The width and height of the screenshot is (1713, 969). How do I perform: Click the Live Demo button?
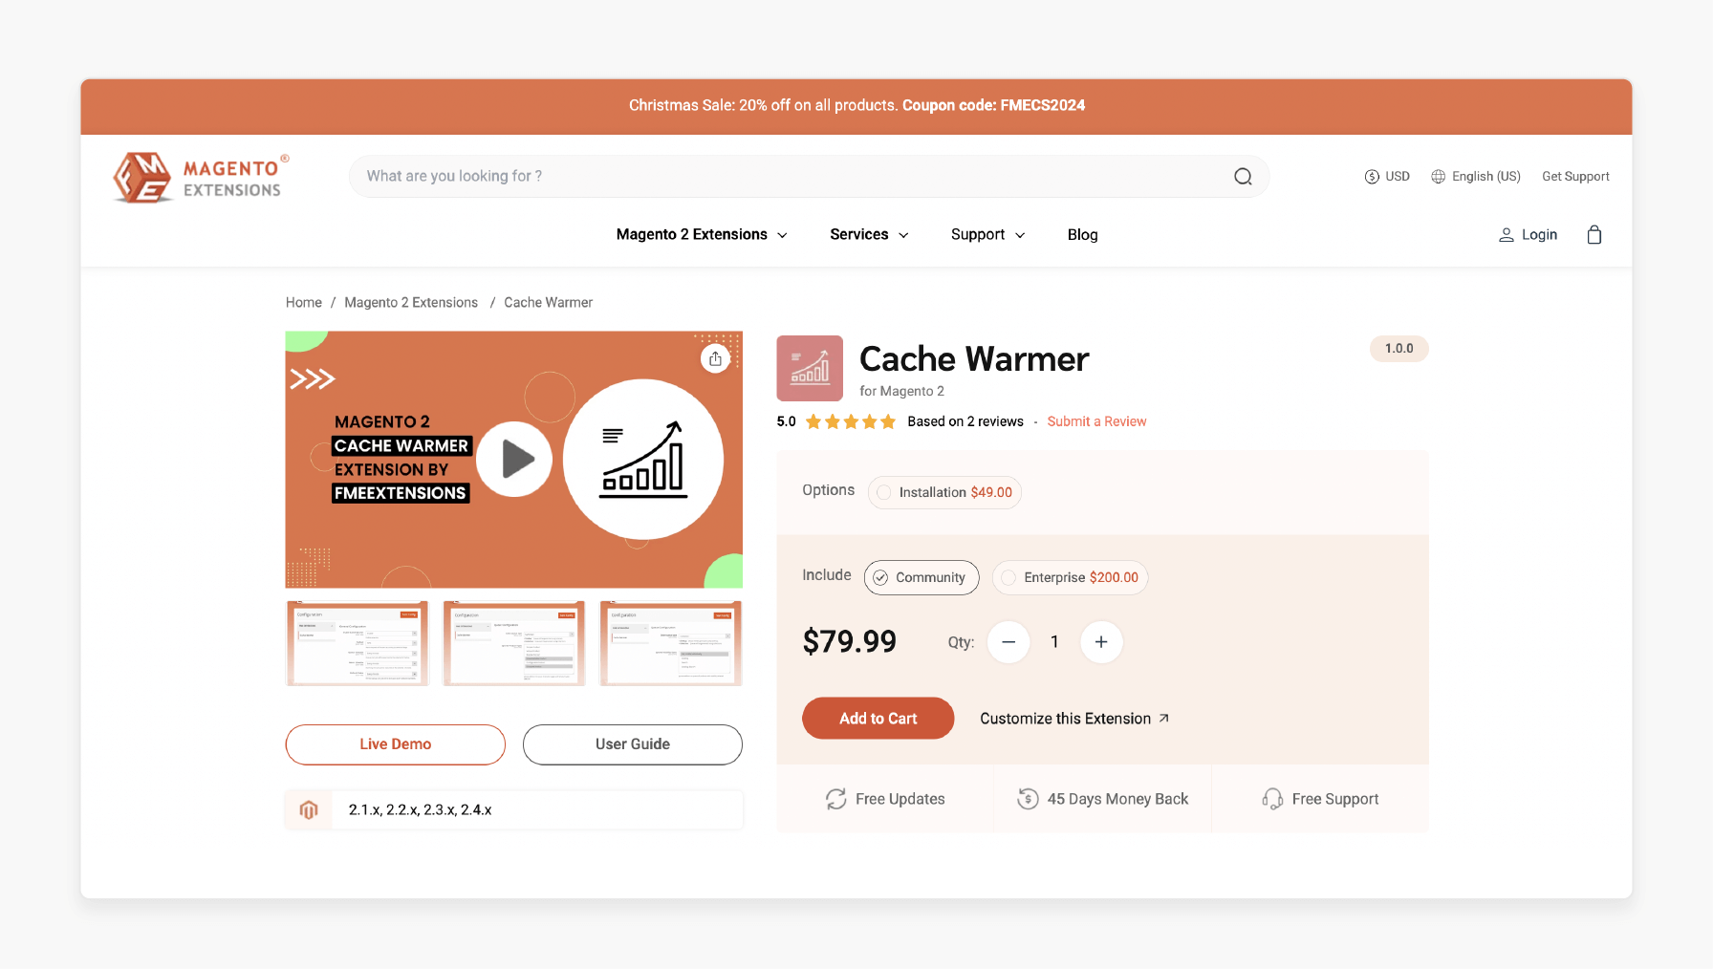(395, 744)
